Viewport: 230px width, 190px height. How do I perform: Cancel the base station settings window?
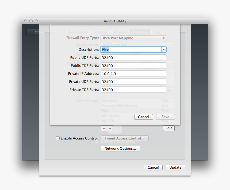[153, 168]
